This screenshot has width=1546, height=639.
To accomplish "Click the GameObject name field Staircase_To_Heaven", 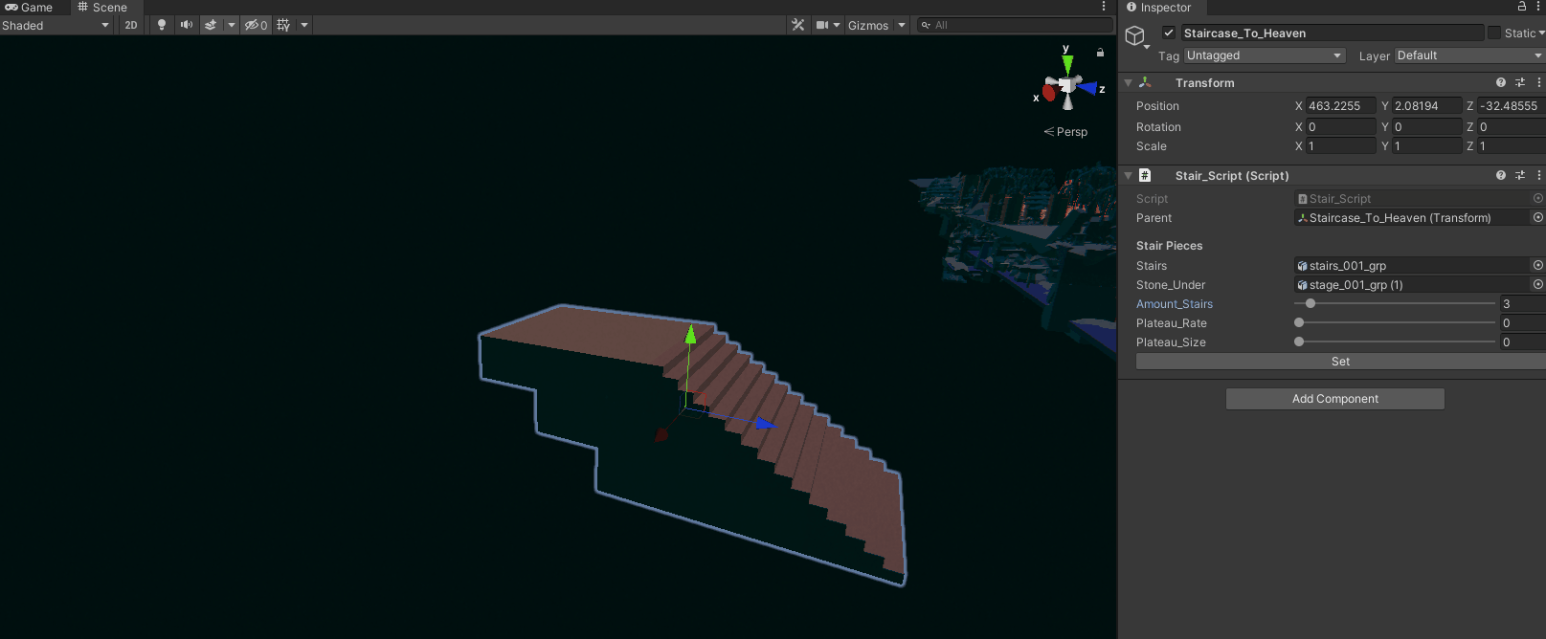I will click(1333, 33).
